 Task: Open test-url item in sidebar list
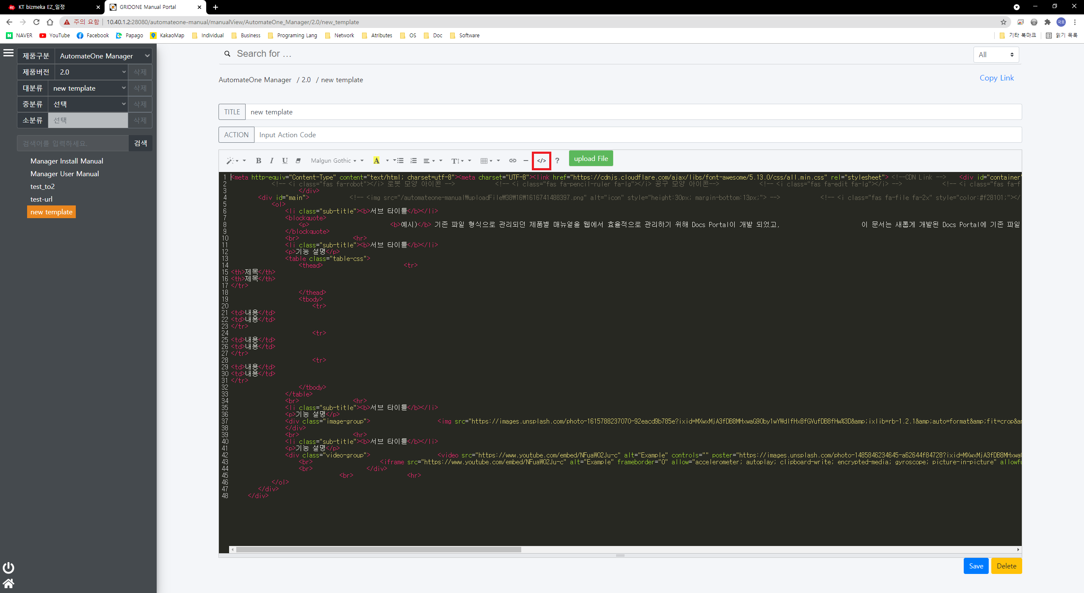[x=41, y=199]
